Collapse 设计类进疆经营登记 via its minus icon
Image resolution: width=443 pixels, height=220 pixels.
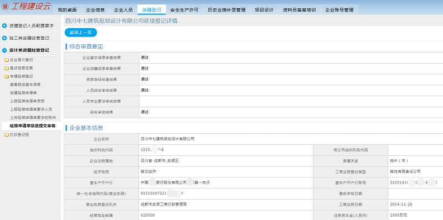coord(4,50)
